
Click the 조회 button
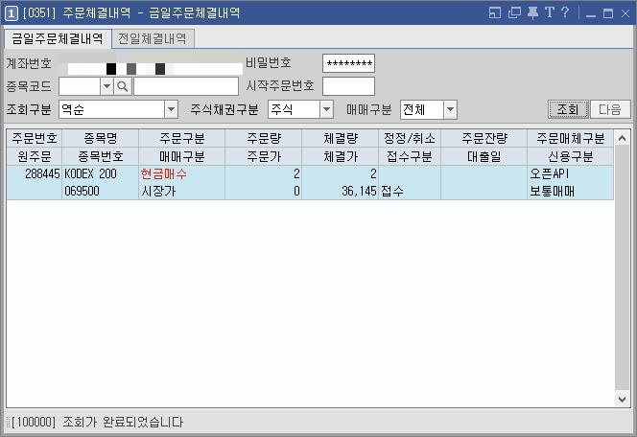568,109
